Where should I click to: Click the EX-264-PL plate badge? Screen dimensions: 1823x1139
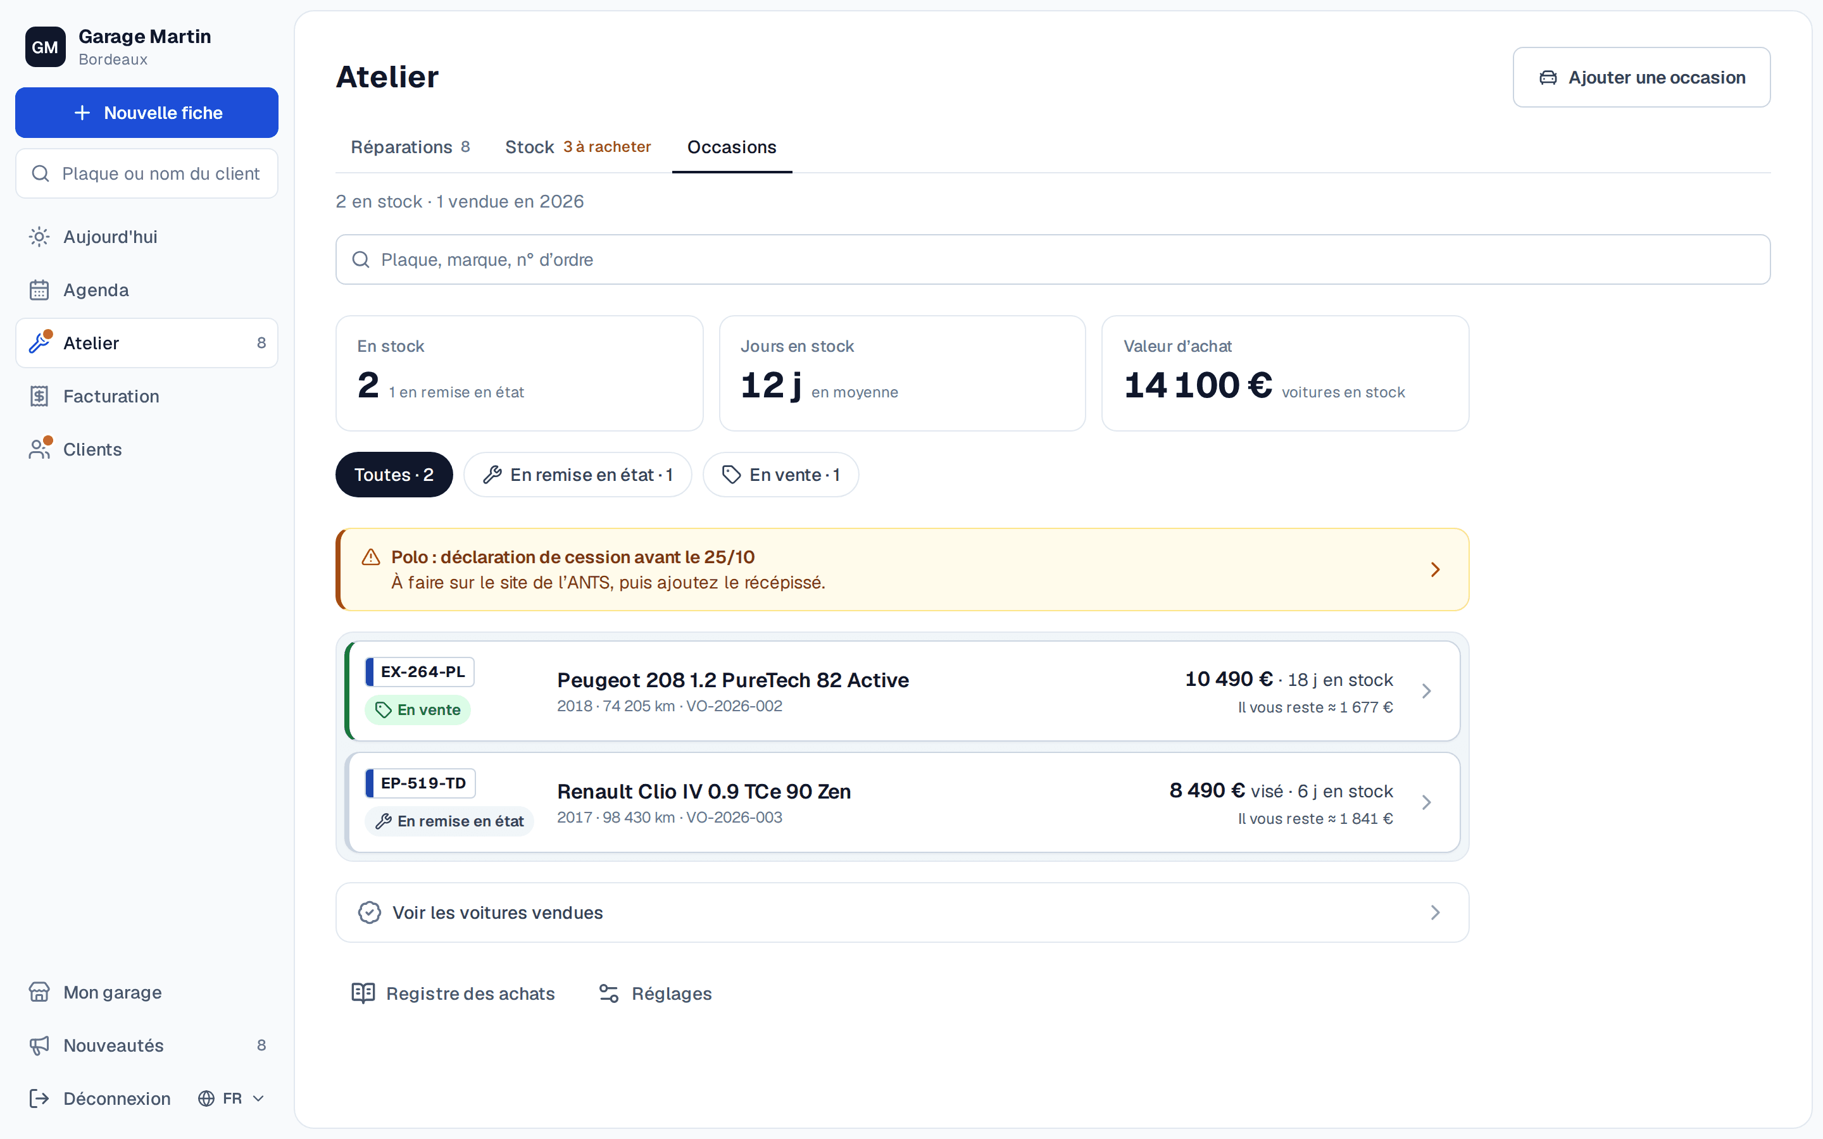pyautogui.click(x=420, y=672)
